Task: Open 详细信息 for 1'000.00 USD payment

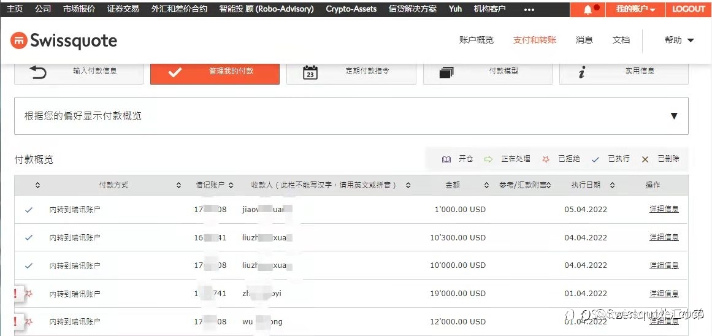Action: 664,209
